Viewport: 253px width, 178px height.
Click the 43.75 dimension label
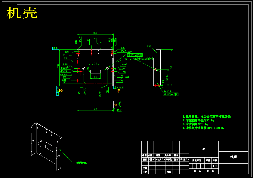pyautogui.click(x=63, y=68)
